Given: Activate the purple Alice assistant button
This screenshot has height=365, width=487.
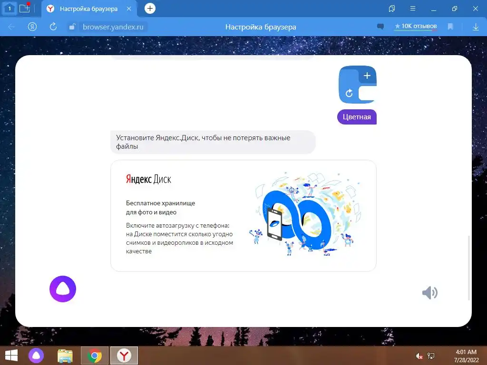Looking at the screenshot, I should point(63,289).
